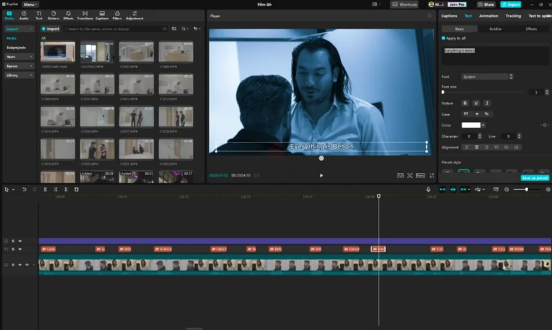Click the redo arrow in timeline toolbar

pos(34,189)
